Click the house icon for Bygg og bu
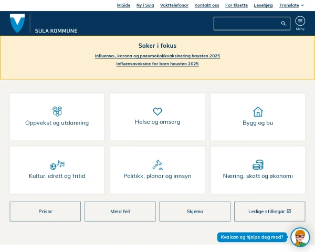The width and height of the screenshot is (315, 252). click(258, 111)
